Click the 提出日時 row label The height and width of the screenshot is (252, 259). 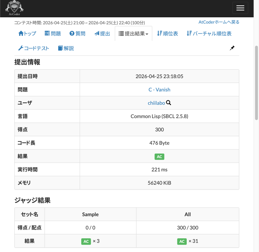[x=28, y=76]
